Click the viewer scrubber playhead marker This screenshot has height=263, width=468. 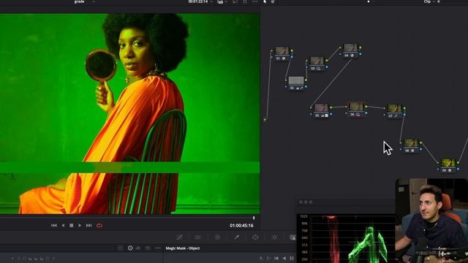254,218
